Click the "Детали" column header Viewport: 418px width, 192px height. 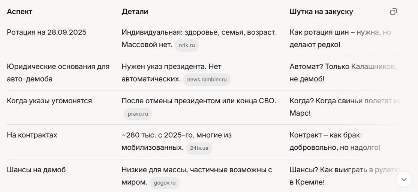coord(135,12)
